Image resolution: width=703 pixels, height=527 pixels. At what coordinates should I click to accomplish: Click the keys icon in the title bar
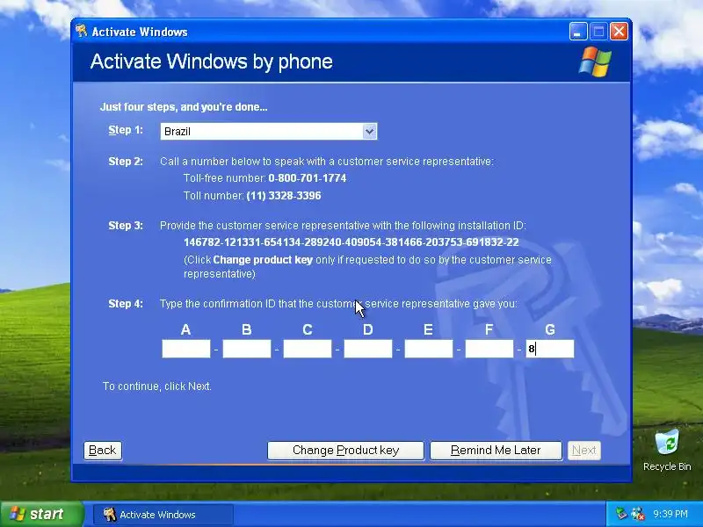pyautogui.click(x=82, y=31)
